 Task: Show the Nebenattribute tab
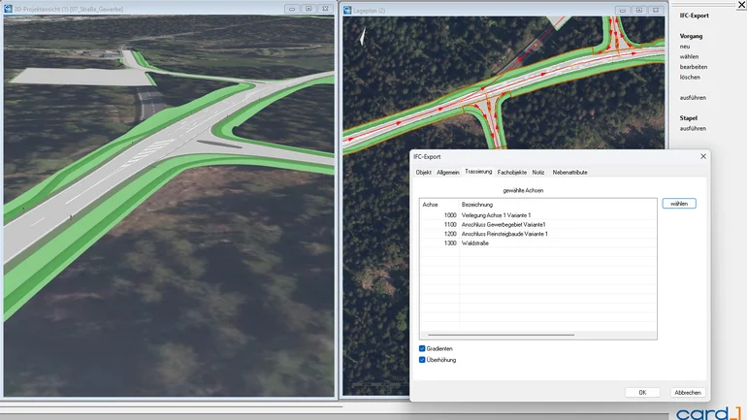coord(569,172)
